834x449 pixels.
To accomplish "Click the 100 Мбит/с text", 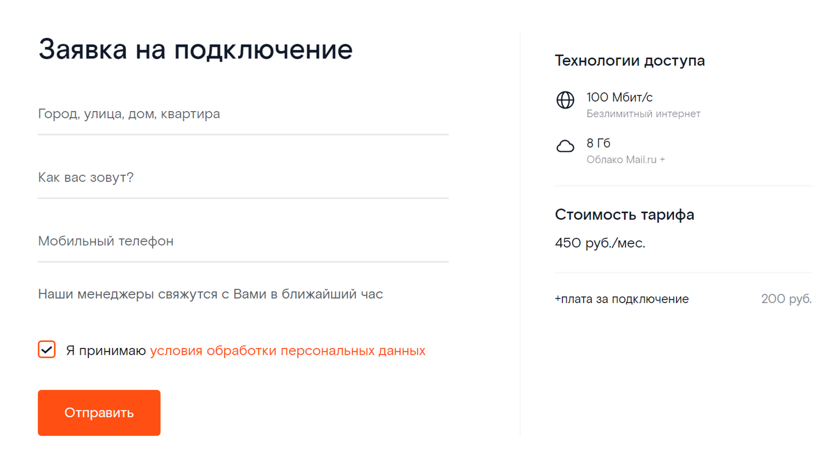I will click(619, 97).
